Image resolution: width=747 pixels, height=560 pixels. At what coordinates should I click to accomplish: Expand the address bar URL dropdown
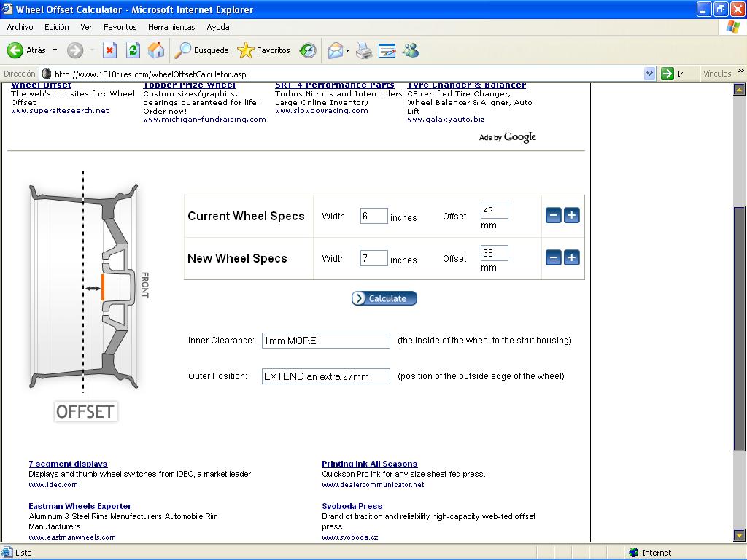pyautogui.click(x=649, y=74)
